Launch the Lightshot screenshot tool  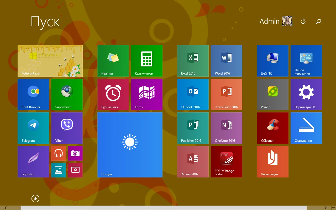click(x=33, y=162)
